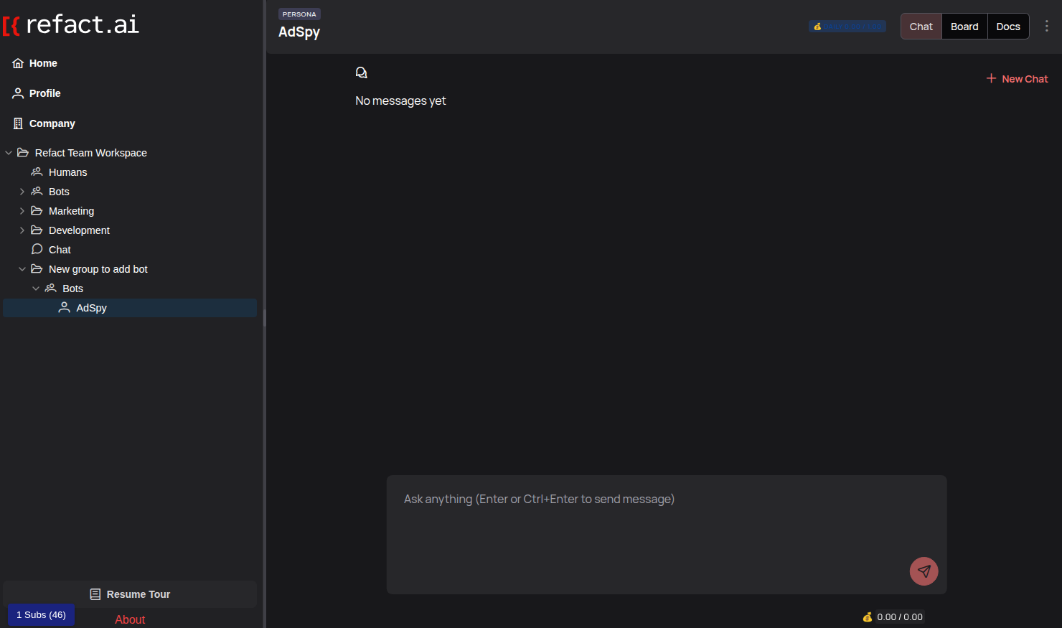Switch to the Board tab
The width and height of the screenshot is (1062, 628).
[964, 26]
